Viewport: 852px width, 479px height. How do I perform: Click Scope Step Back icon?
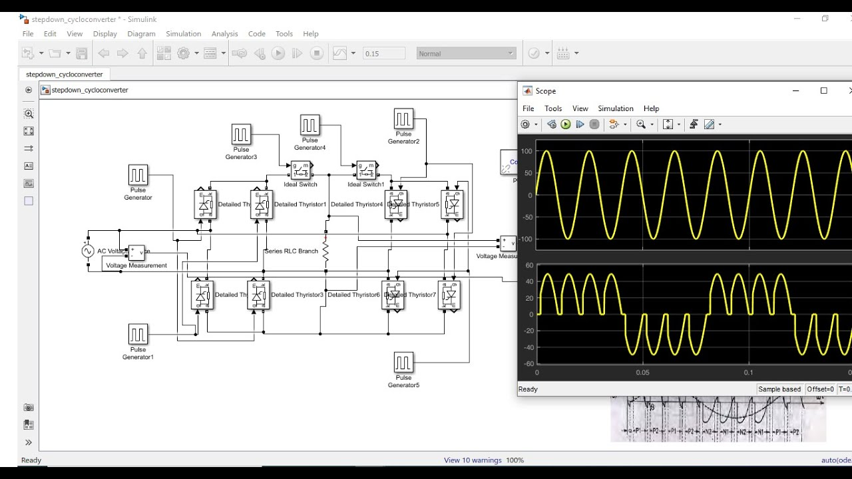point(551,124)
